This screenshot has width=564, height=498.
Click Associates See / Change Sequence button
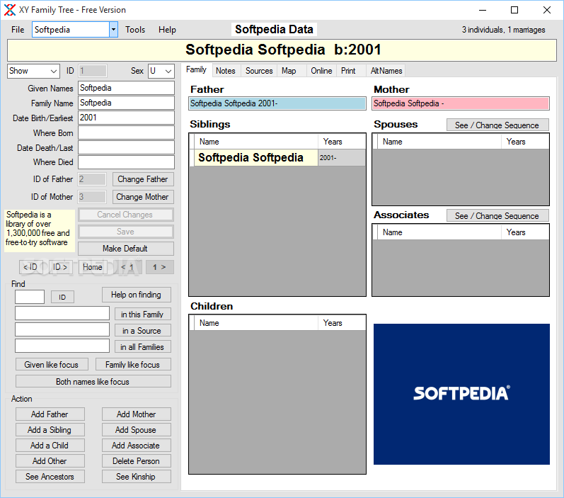click(x=497, y=215)
